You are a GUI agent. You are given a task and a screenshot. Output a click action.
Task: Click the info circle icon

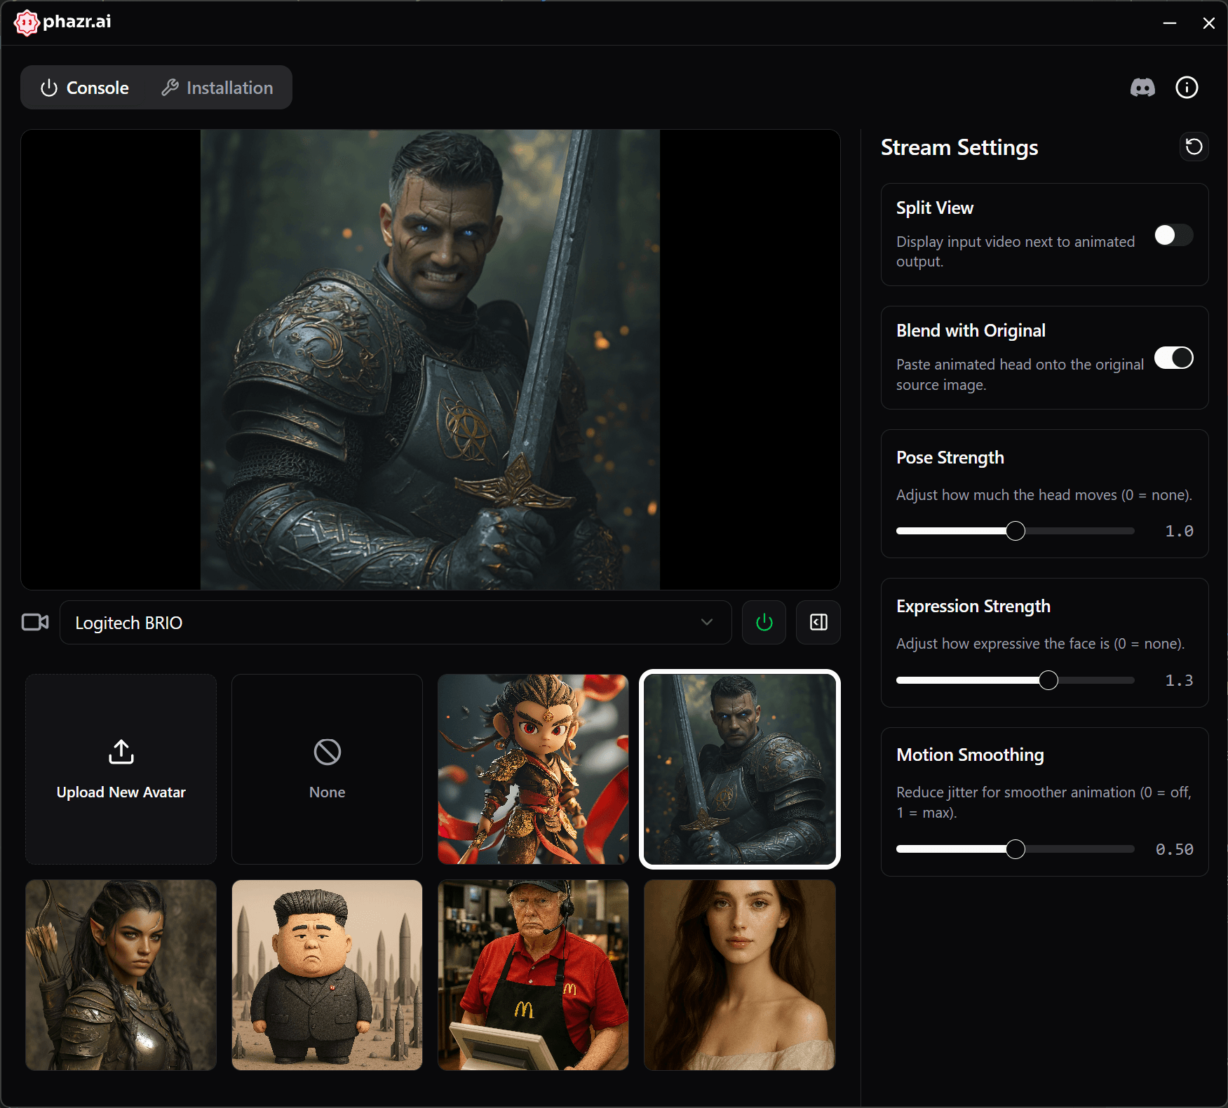pyautogui.click(x=1187, y=88)
